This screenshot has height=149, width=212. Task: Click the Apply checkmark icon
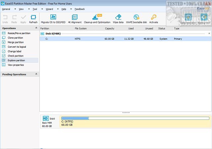tap(24, 17)
